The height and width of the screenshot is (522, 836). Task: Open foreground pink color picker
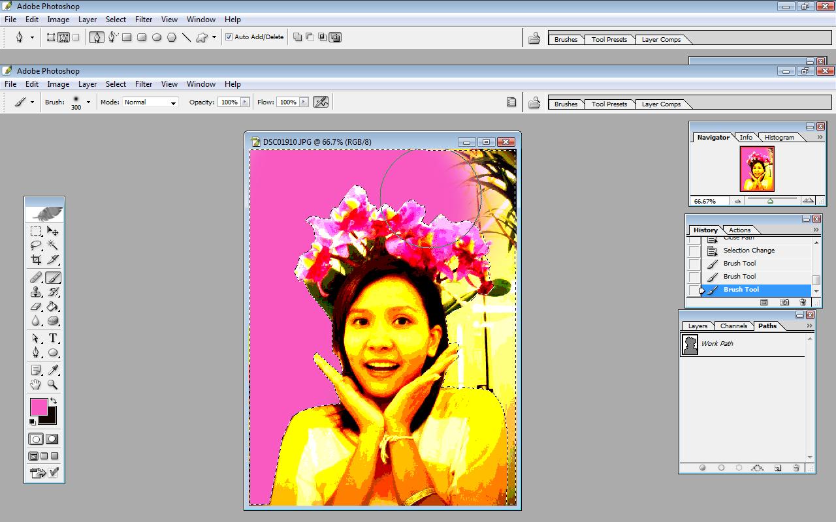(x=39, y=407)
